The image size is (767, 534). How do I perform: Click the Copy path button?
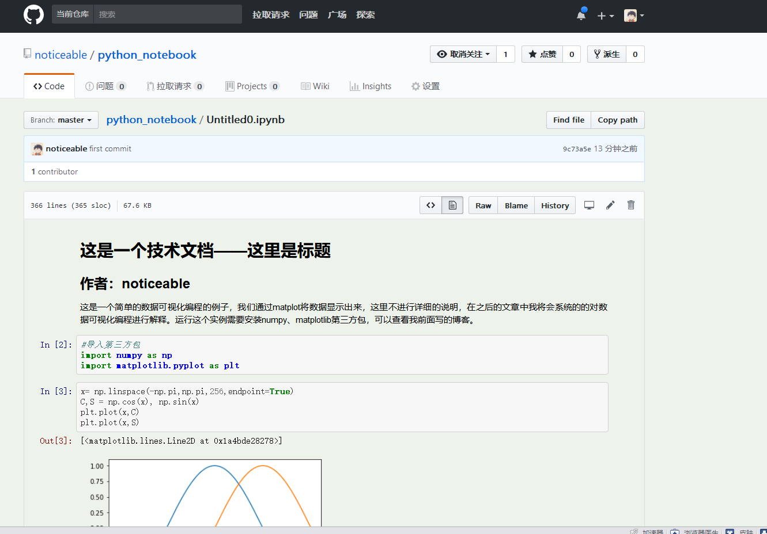[618, 120]
